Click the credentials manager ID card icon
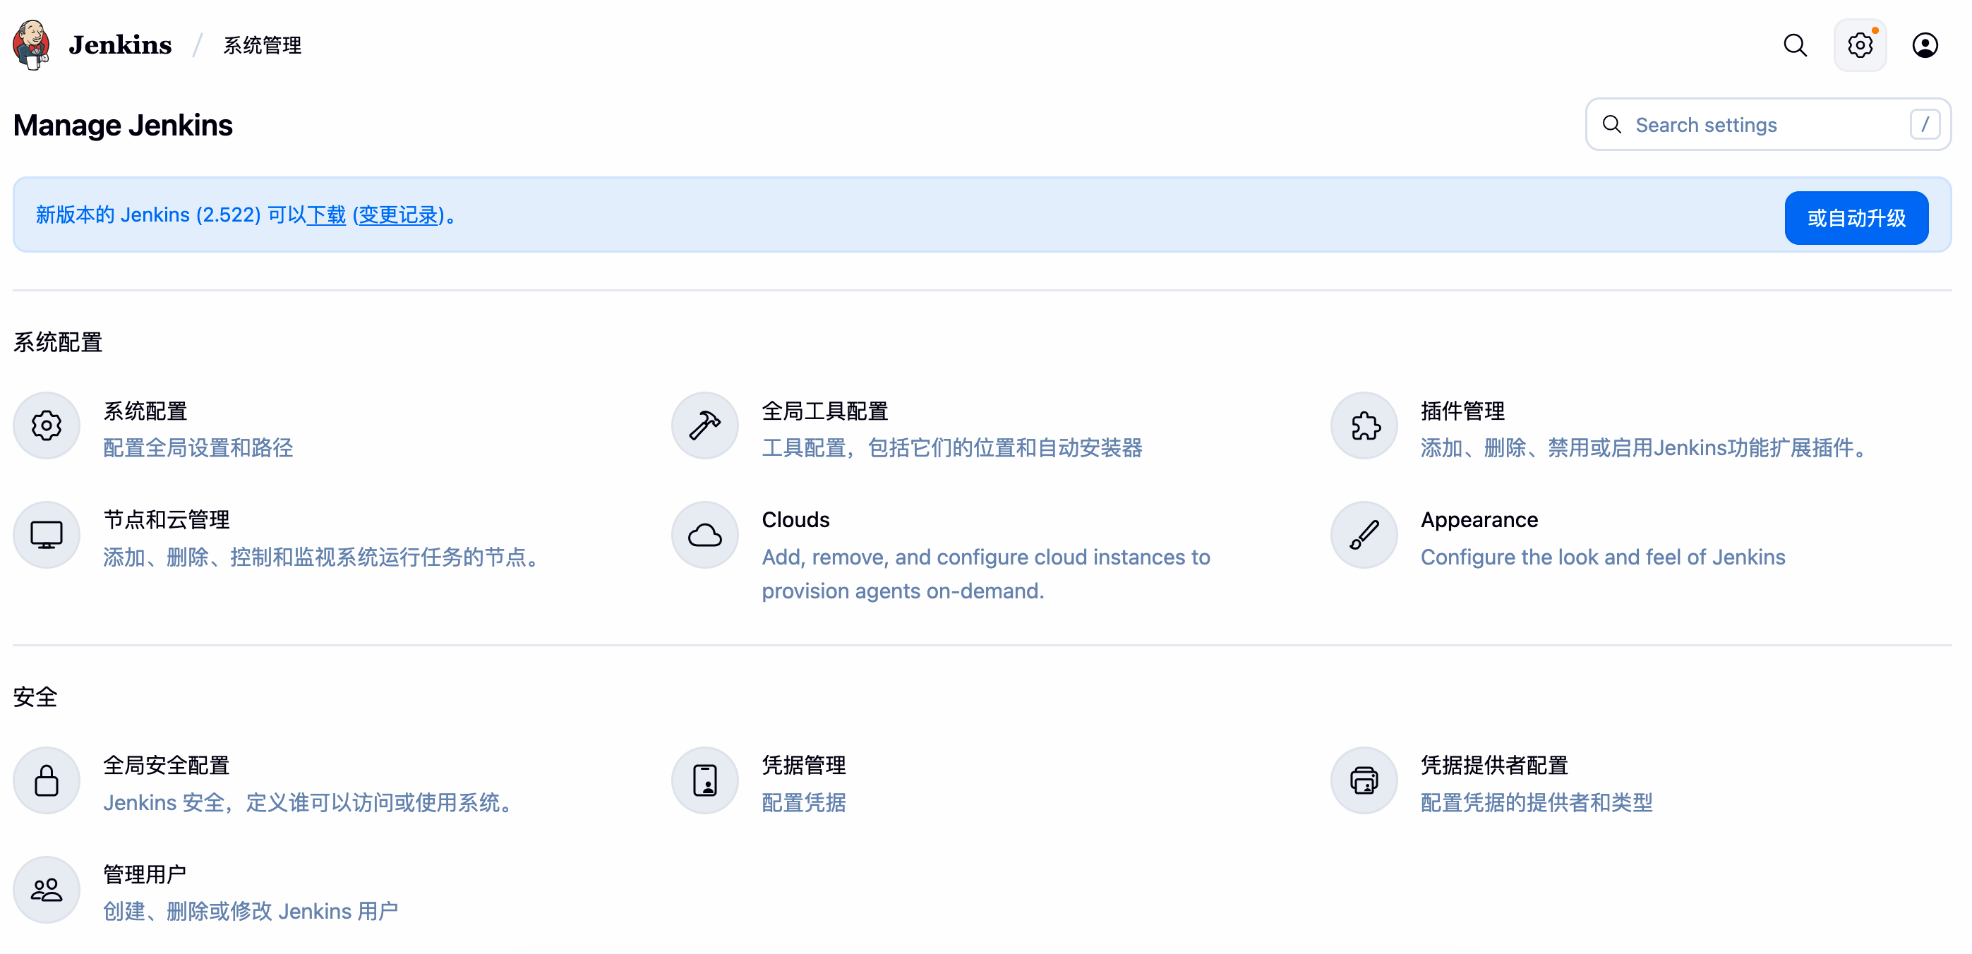 coord(704,781)
